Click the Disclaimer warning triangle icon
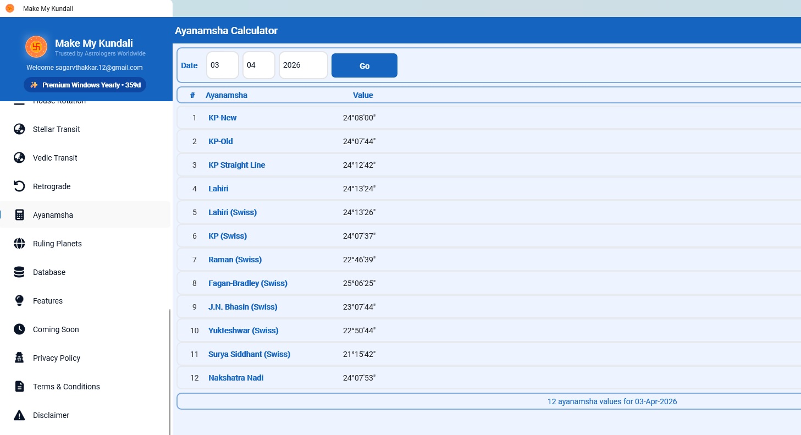The height and width of the screenshot is (435, 801). tap(19, 415)
